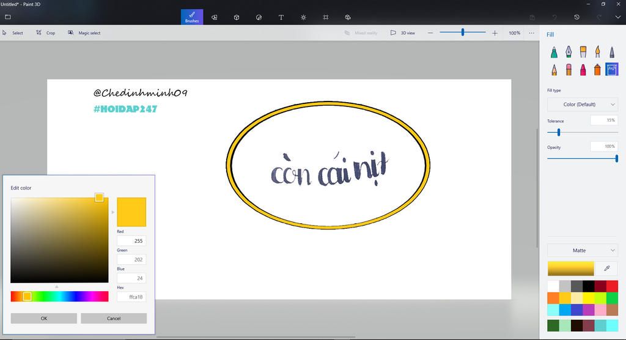This screenshot has height=340, width=626.
Task: Click the Tolerance percentage field
Action: [x=604, y=120]
